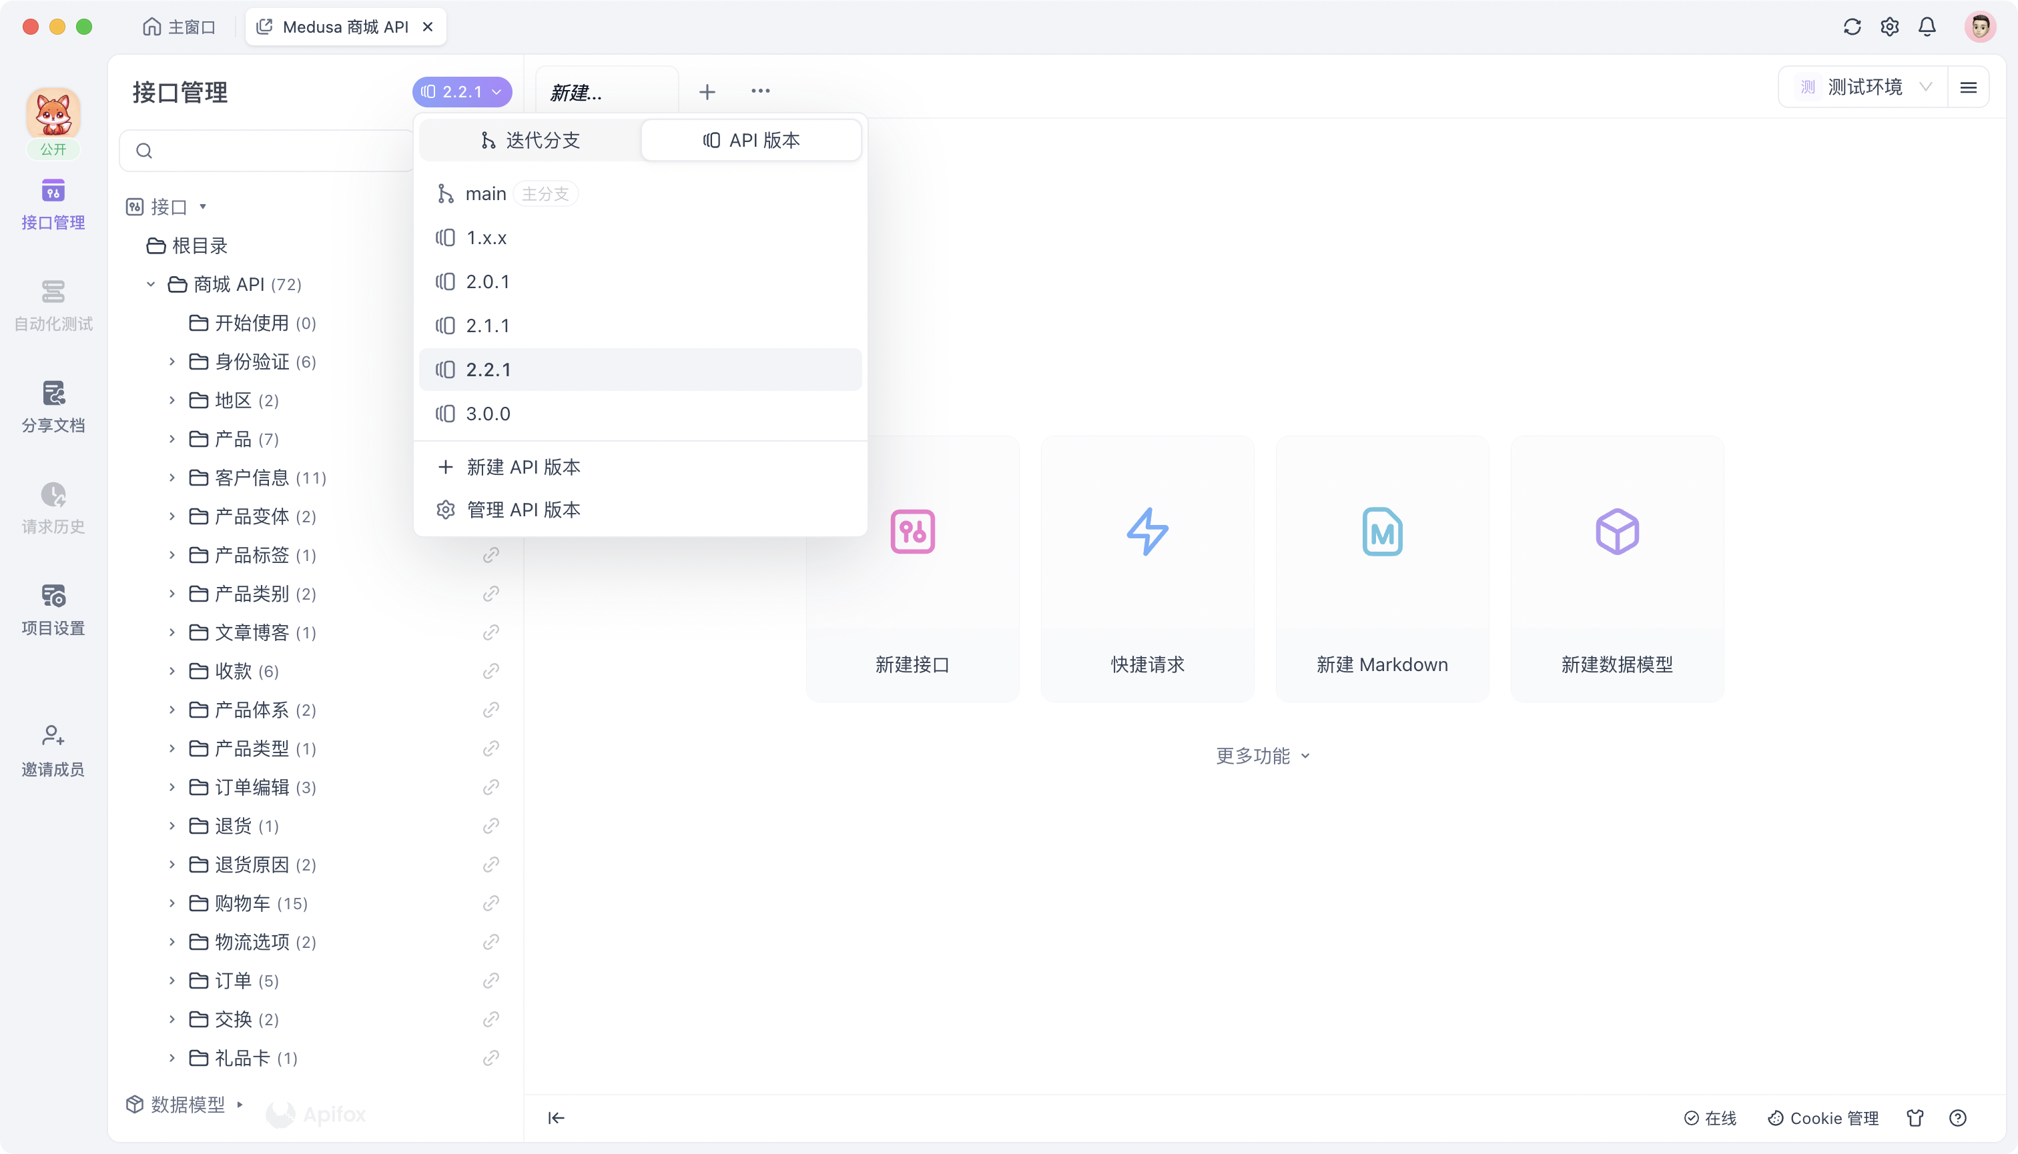
Task: Switch to the 迭代分支 tab
Action: pos(531,139)
